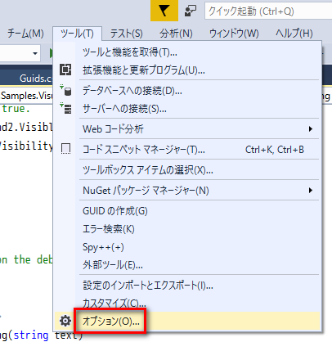Screen dimensions: 332x342
Task: Choose サーバーへの接続(S)...
Action: click(x=186, y=109)
